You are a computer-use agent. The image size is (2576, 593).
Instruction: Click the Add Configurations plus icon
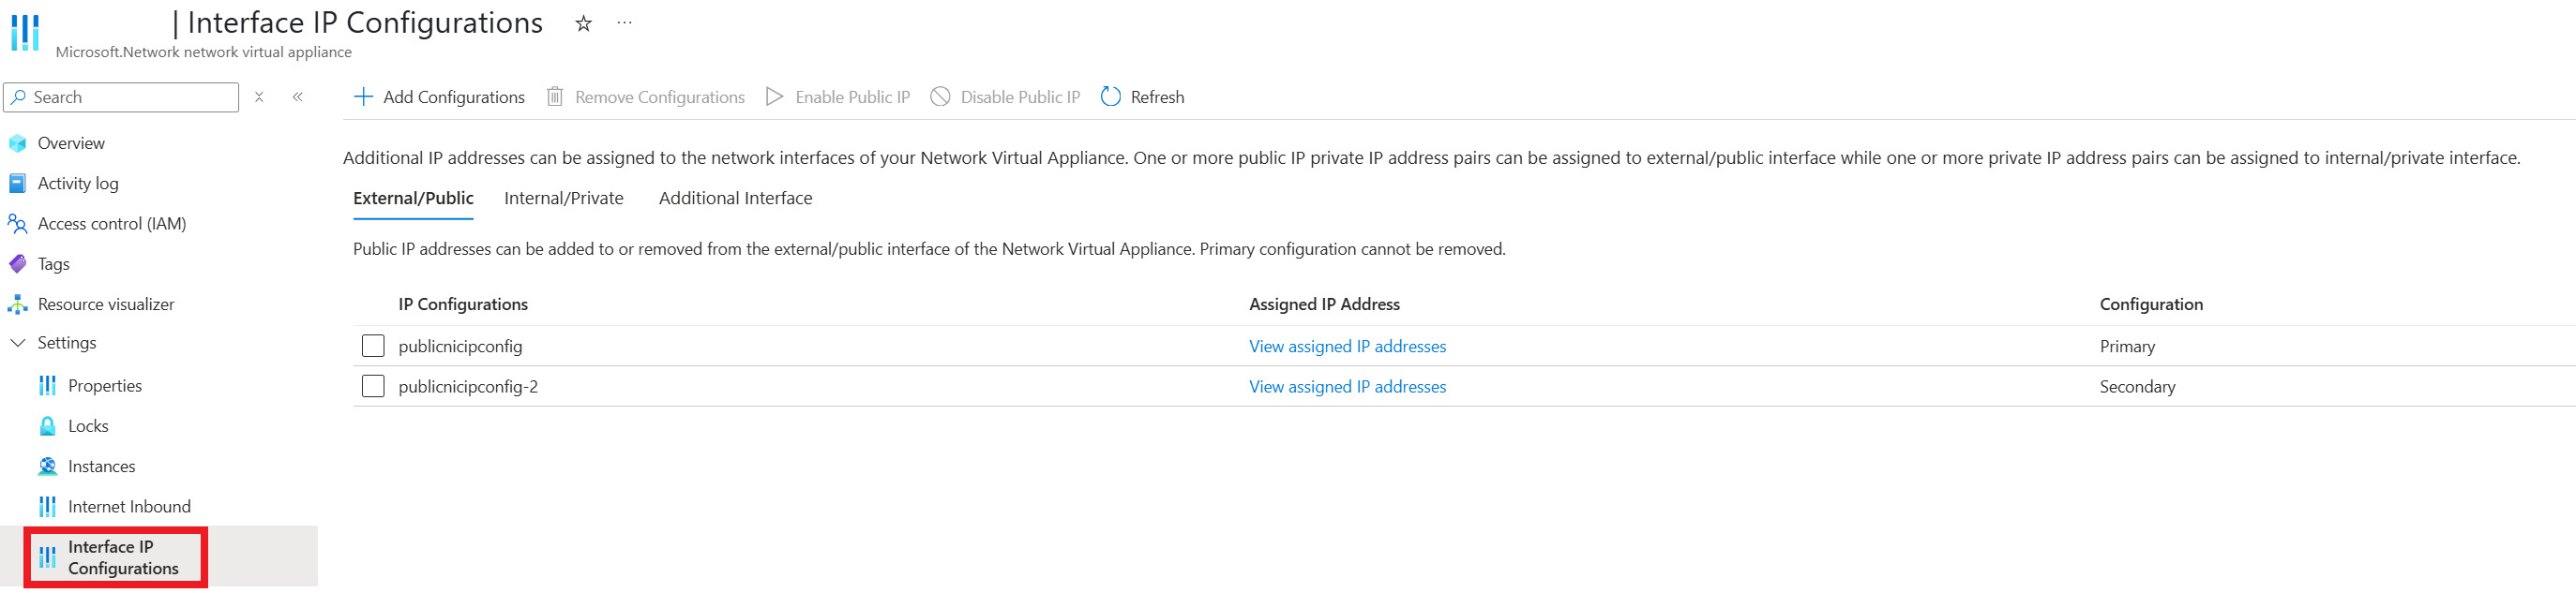364,96
